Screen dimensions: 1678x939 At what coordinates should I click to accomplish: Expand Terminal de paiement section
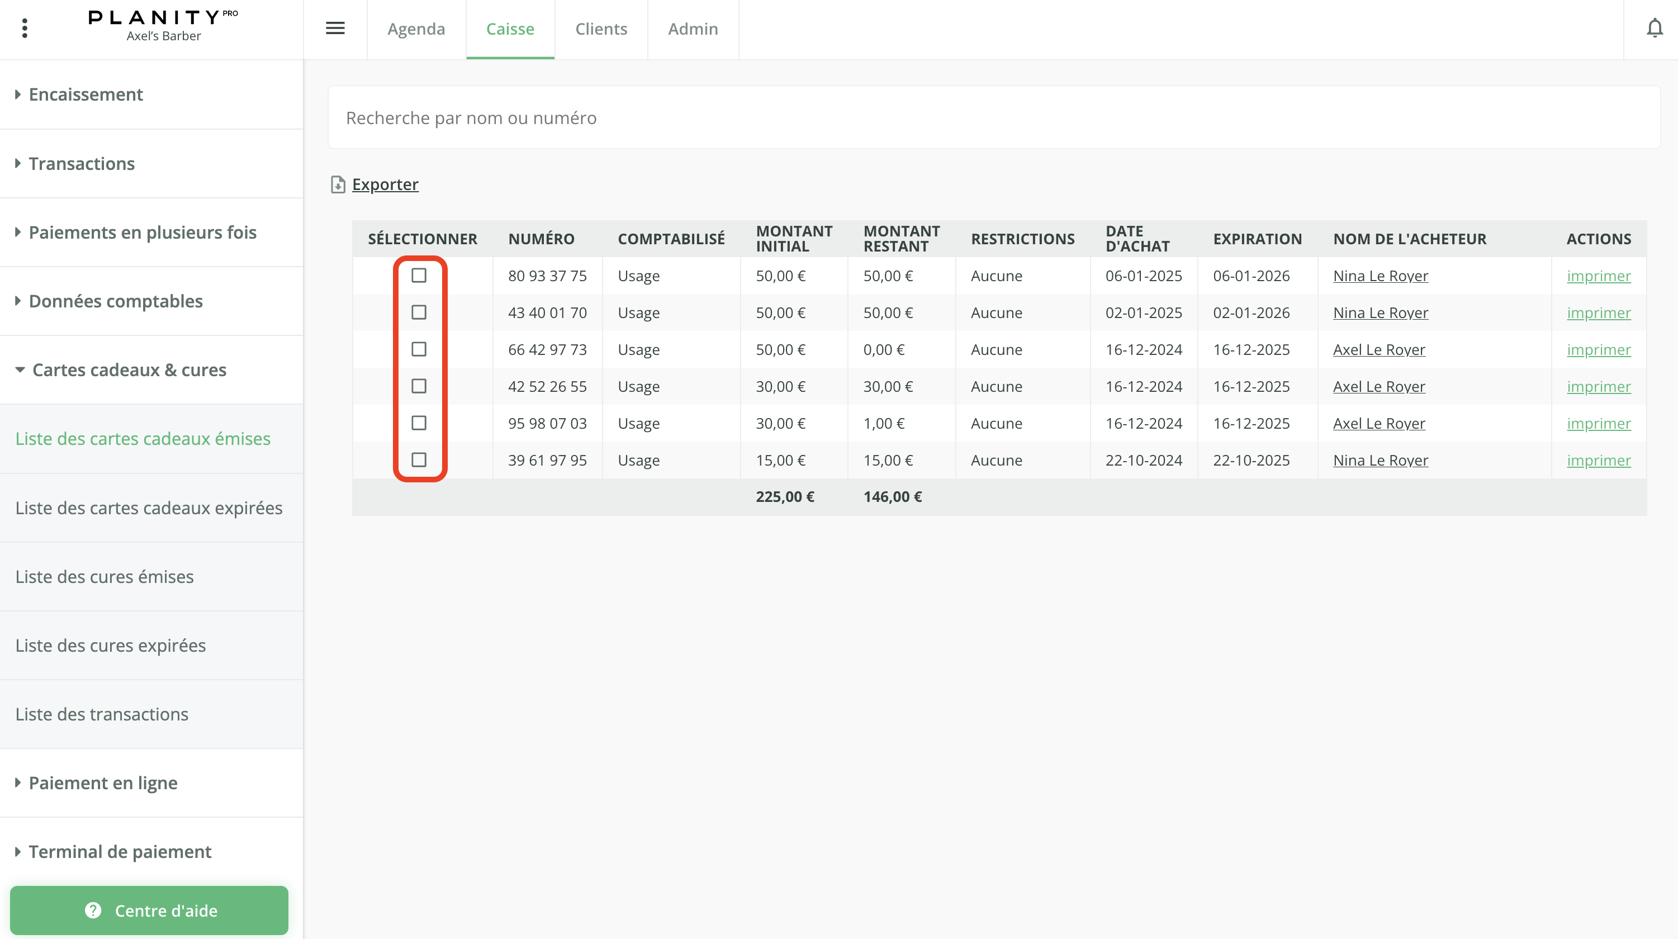point(120,852)
